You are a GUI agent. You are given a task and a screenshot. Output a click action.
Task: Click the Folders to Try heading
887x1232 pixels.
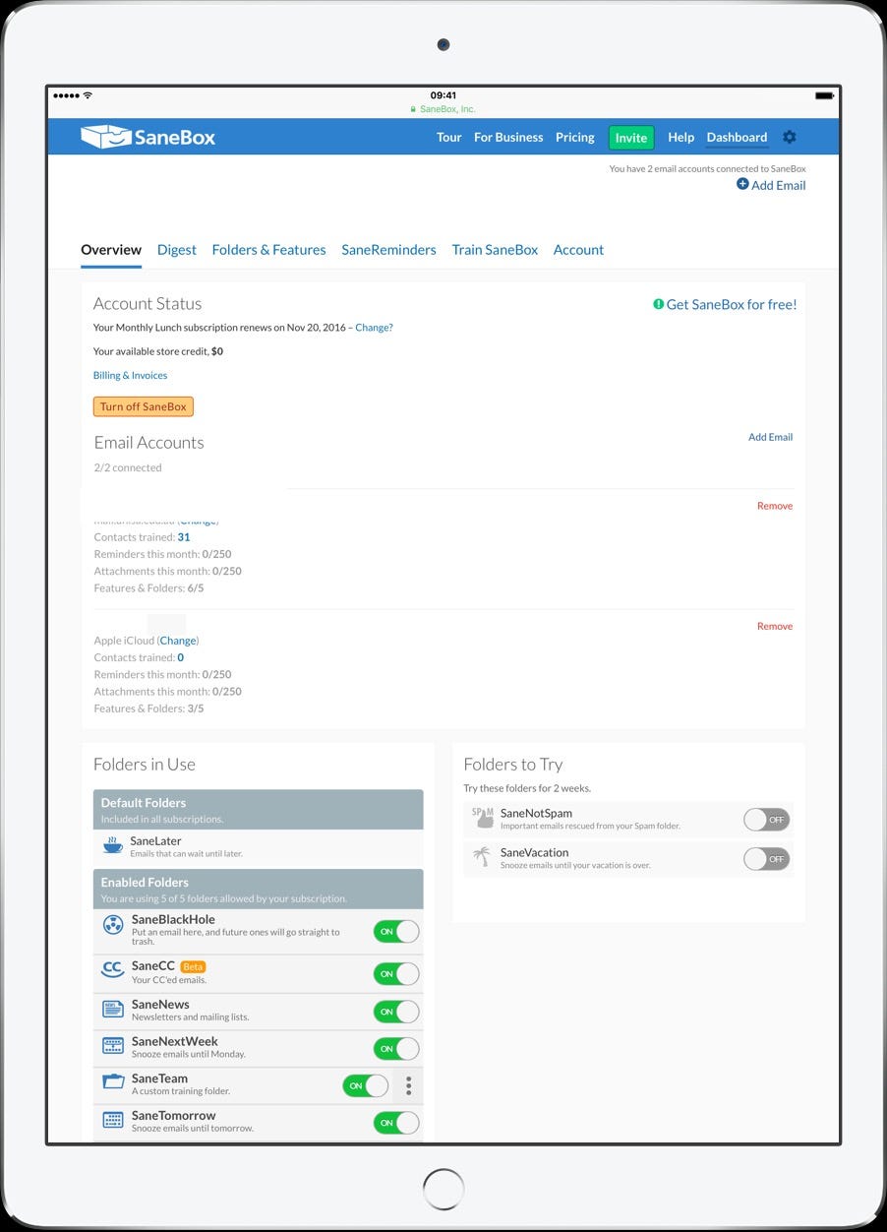(513, 765)
